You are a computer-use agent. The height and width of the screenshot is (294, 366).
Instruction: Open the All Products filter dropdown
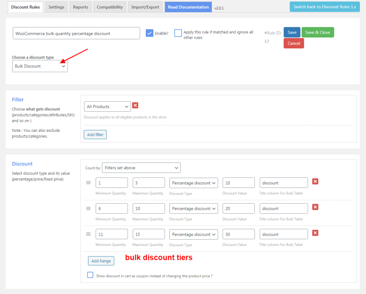point(107,106)
